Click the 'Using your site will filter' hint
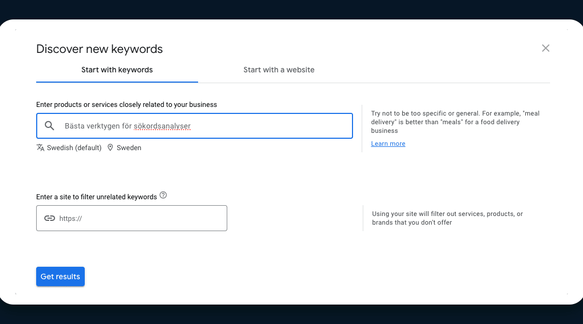The width and height of the screenshot is (583, 324). 448,218
